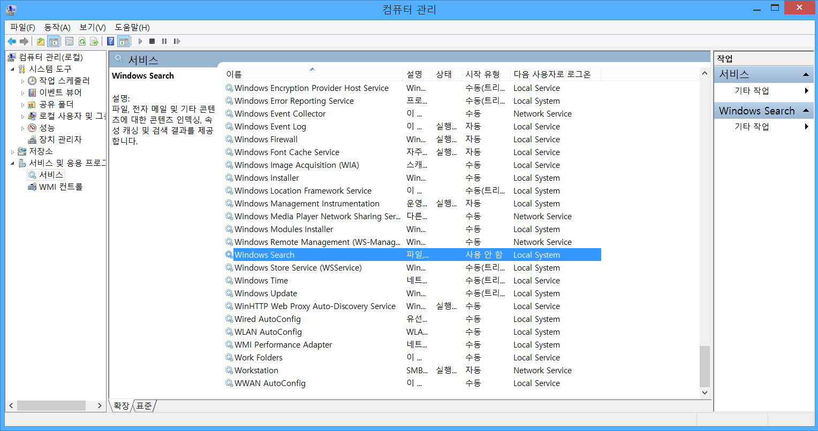Click the gear icon beside Workstation

pyautogui.click(x=229, y=371)
